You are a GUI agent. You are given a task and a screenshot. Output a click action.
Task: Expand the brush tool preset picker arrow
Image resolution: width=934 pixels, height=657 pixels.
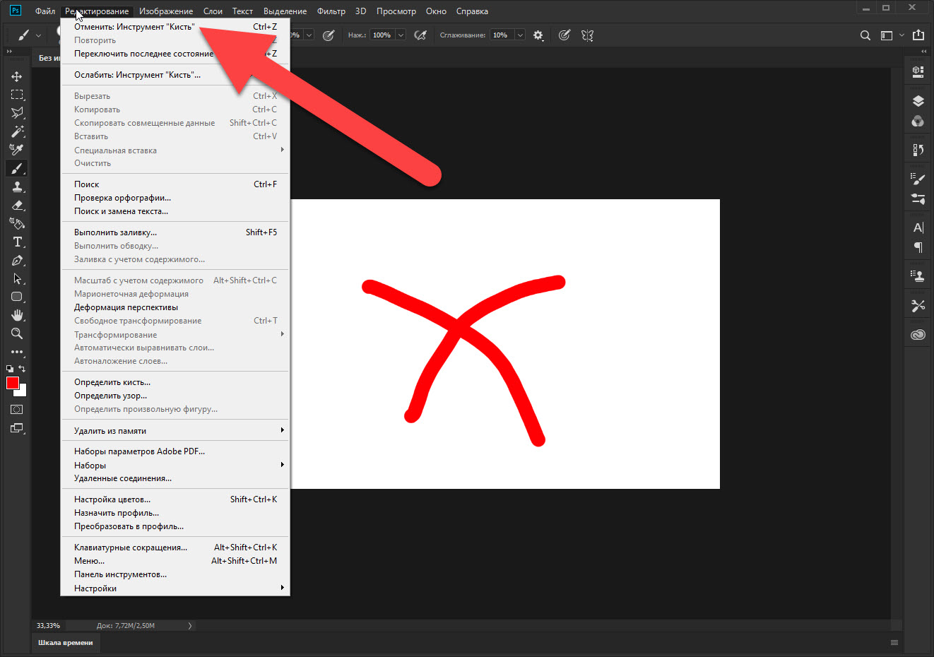[38, 35]
